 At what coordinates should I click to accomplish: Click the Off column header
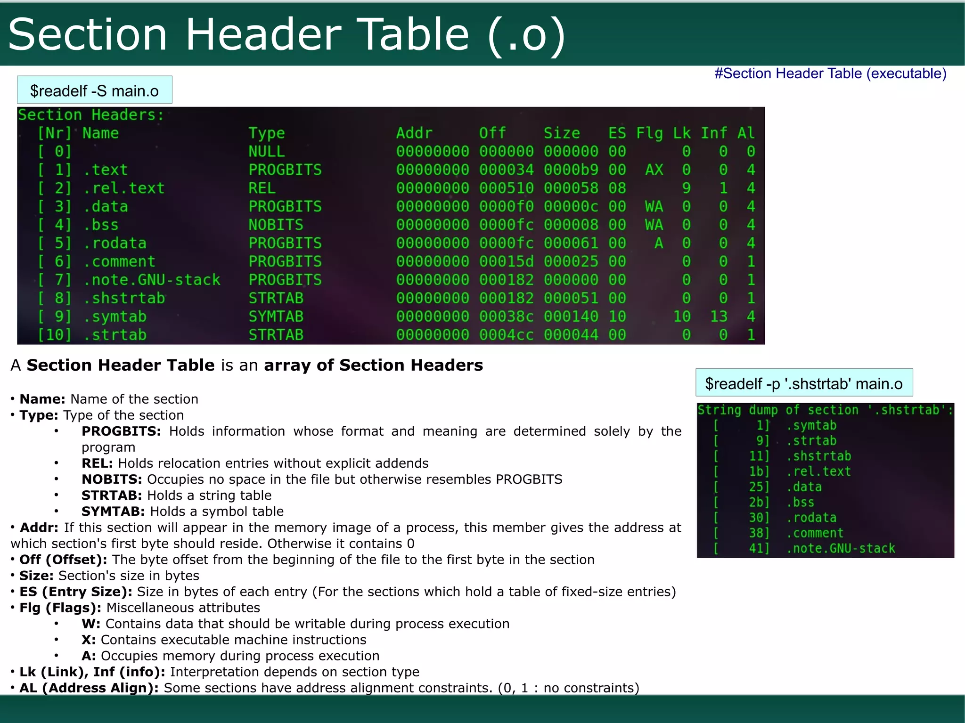coord(492,133)
